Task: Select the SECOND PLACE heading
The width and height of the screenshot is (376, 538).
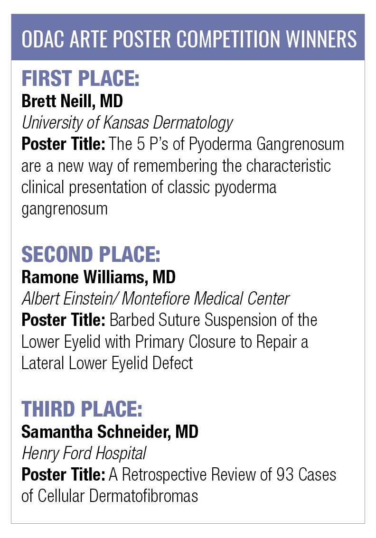Action: point(91,255)
